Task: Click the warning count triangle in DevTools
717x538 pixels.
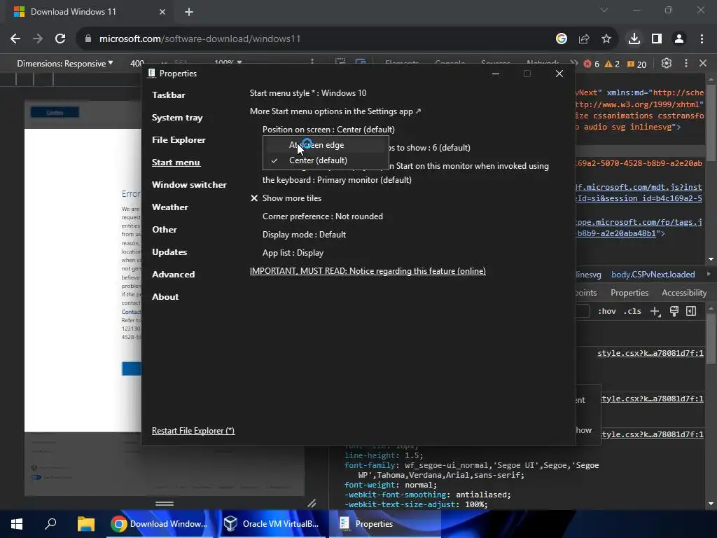Action: tap(612, 64)
